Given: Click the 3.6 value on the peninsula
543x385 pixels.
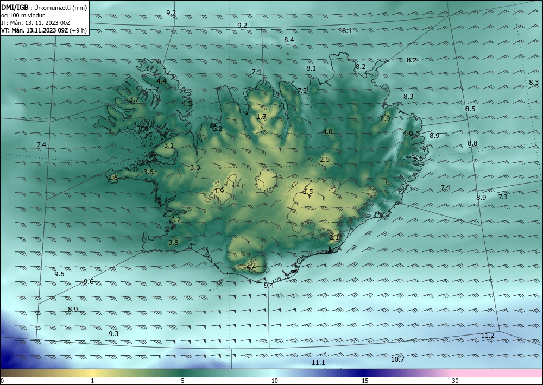Looking at the screenshot, I should pos(148,172).
